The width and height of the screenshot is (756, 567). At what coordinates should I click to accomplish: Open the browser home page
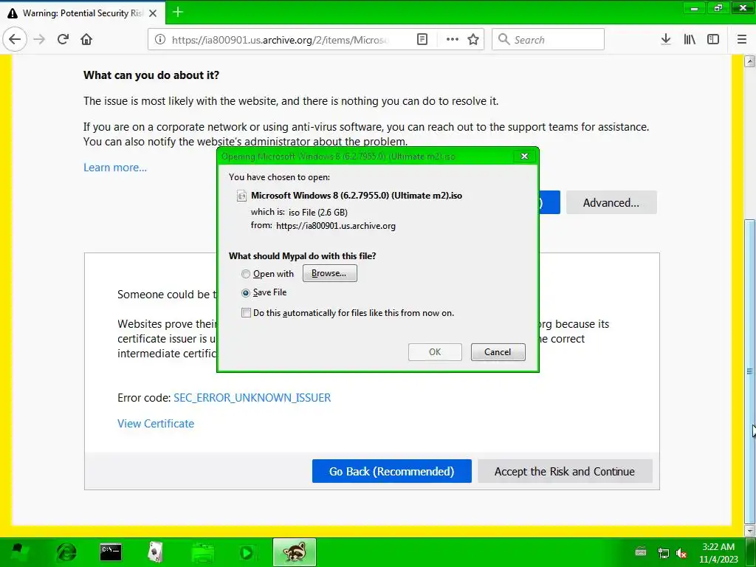(86, 39)
